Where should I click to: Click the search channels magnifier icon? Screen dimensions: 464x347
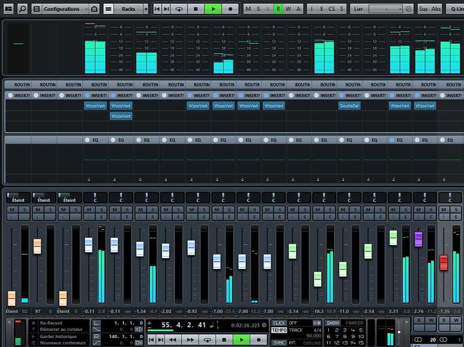[x=22, y=9]
